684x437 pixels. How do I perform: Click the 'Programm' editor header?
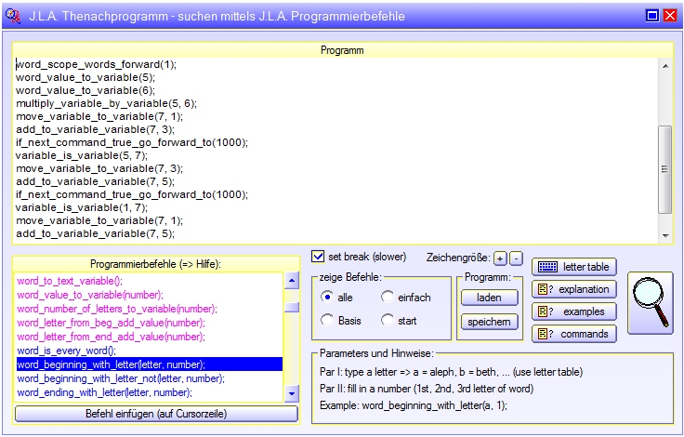click(342, 50)
